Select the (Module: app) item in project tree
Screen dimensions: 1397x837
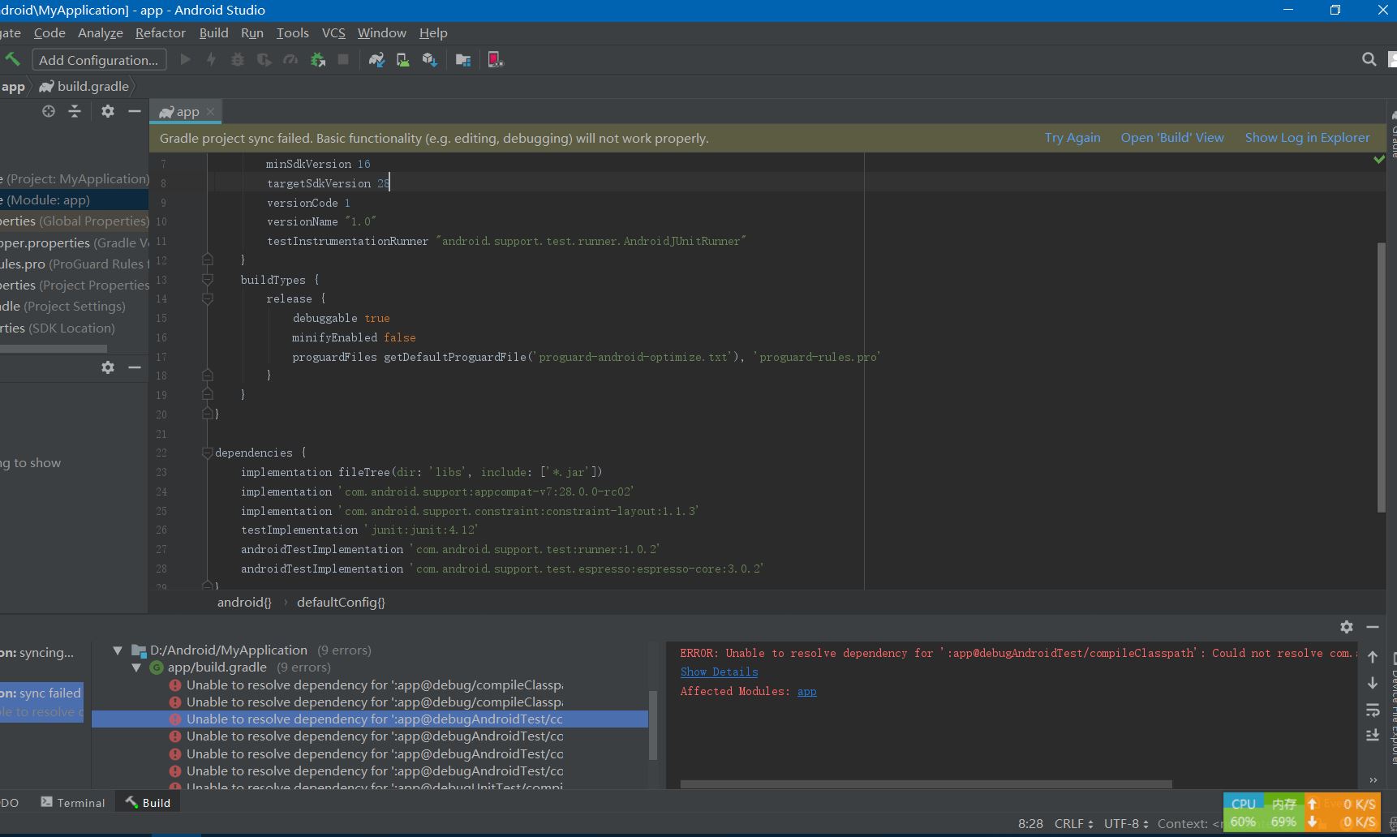(x=74, y=200)
